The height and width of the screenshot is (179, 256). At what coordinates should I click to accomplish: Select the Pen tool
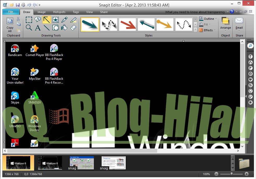(64, 20)
